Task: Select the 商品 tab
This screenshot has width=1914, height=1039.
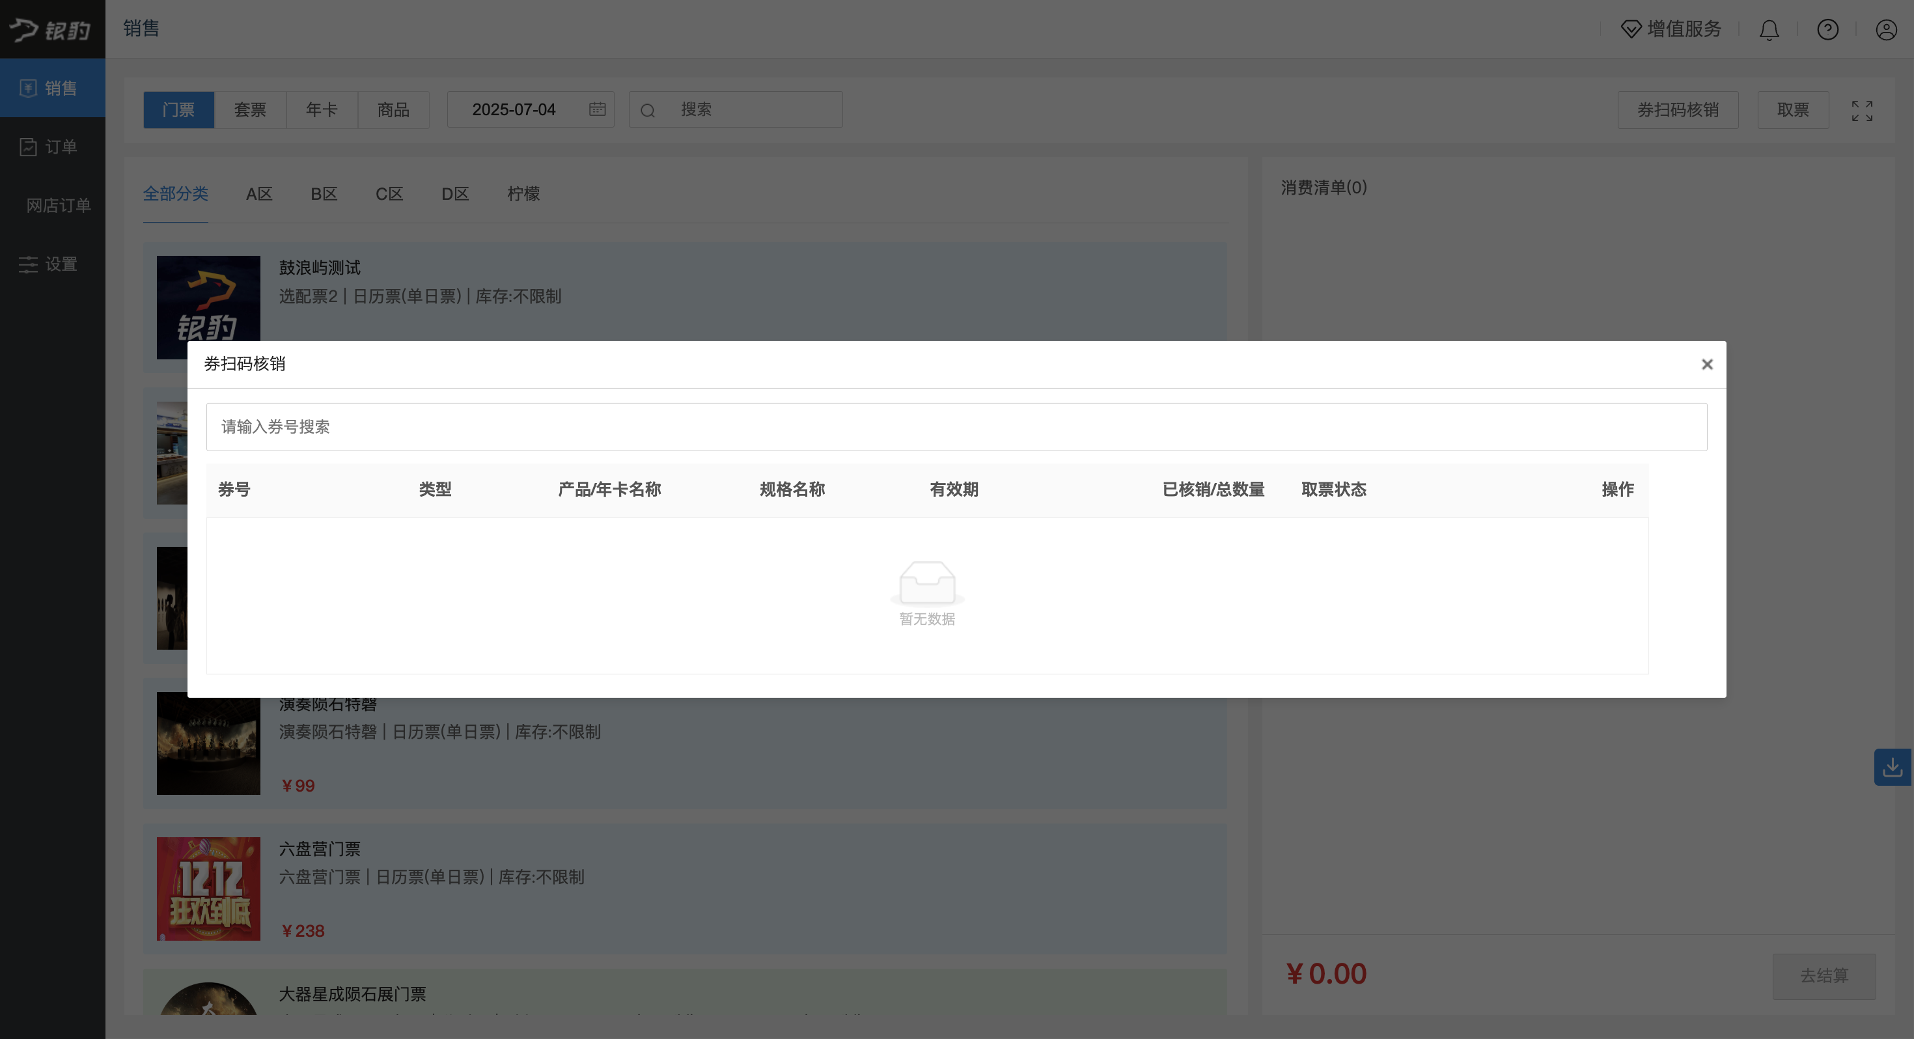Action: click(393, 109)
